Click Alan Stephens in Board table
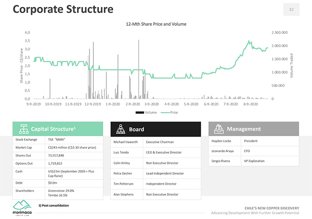312x219 pixels. point(124,195)
